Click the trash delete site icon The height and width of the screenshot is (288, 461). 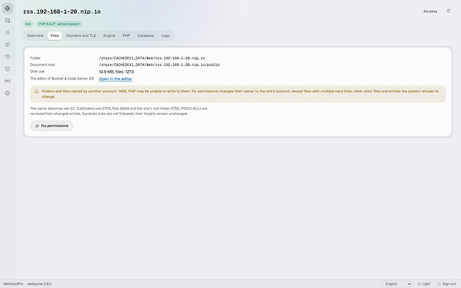click(449, 11)
